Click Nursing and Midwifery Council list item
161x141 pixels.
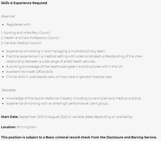point(26,33)
